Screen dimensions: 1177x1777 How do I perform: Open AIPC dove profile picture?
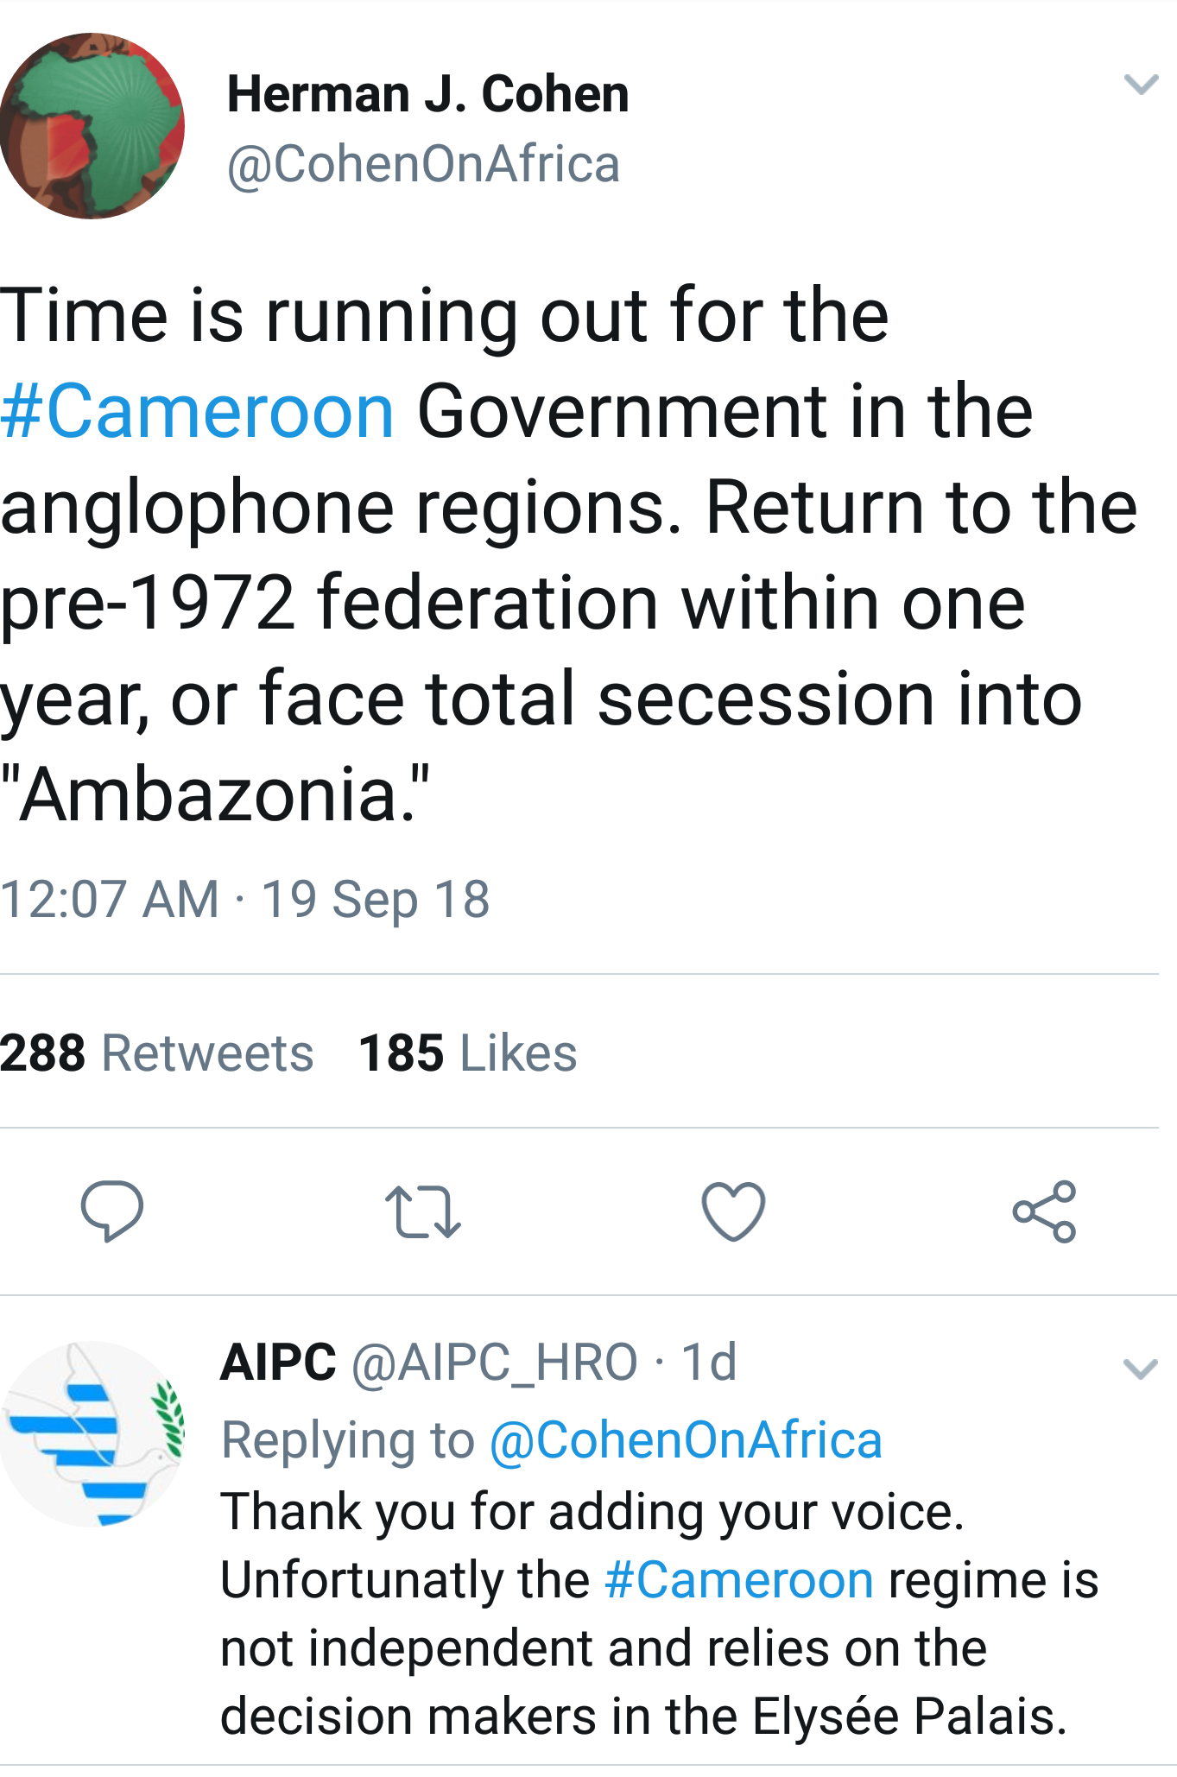tap(93, 1433)
